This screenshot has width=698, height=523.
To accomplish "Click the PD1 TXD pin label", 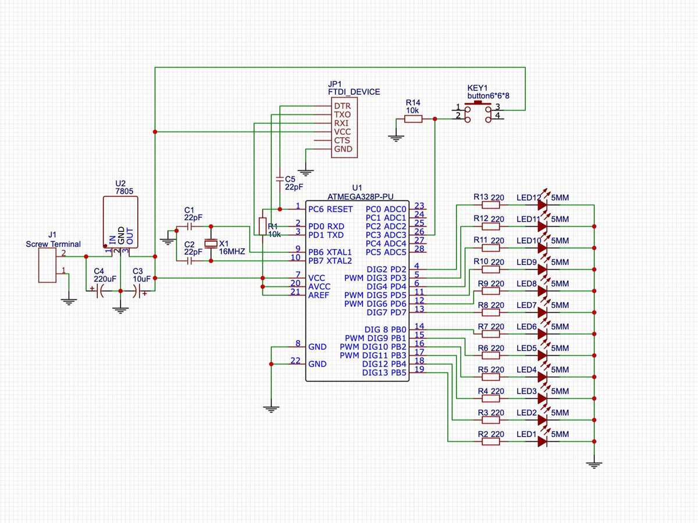I will (x=326, y=235).
